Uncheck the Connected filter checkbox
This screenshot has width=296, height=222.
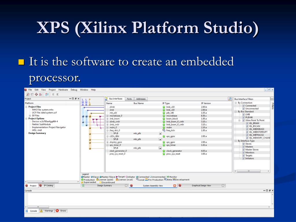click(x=243, y=106)
